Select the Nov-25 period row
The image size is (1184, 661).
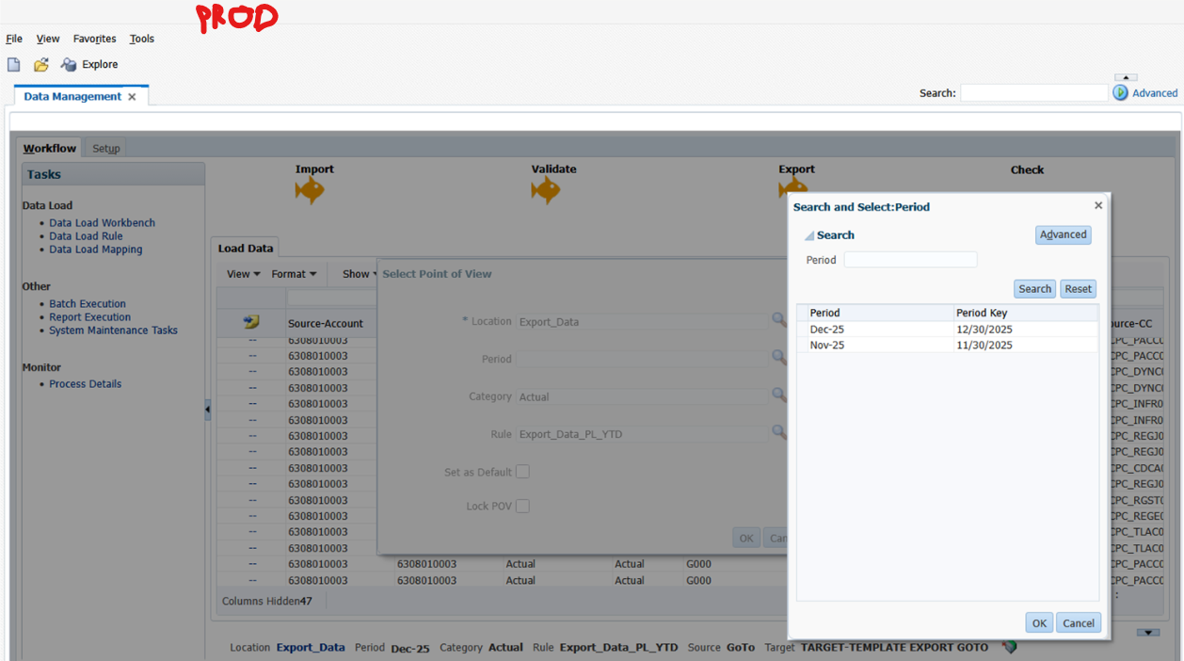pos(947,346)
